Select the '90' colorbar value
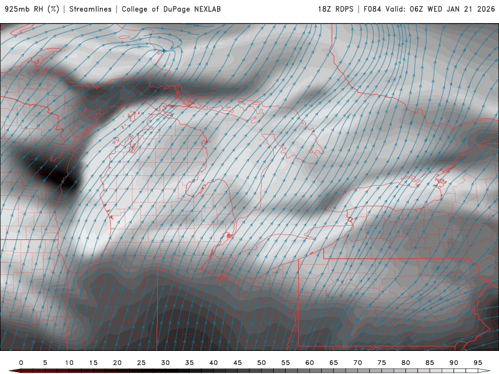 (x=454, y=363)
